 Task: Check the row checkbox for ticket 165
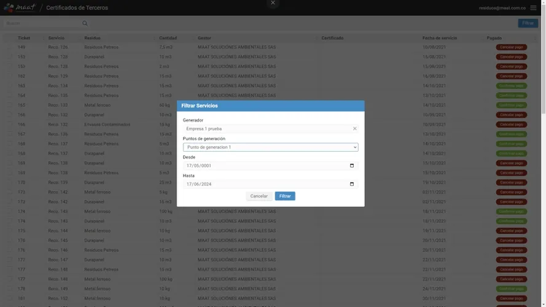point(9,105)
